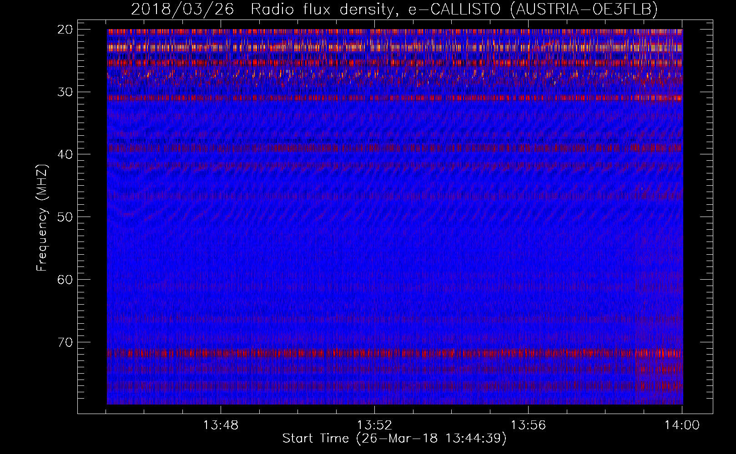The width and height of the screenshot is (736, 454).
Task: Click the yellow-orange band near 23 MHz
Action: coord(395,47)
